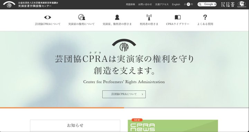The image size is (249, 132).
Task: Open 交通アクセス link
Action: coord(162,5)
